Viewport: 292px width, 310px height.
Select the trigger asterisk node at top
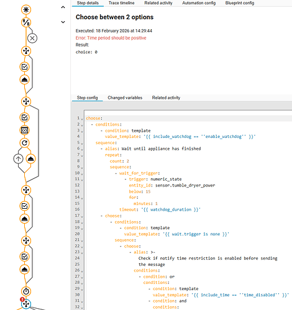[26, 10]
